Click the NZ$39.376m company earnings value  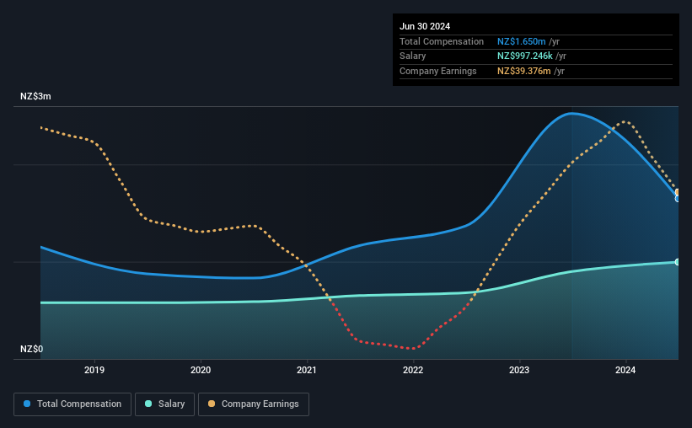tap(524, 71)
